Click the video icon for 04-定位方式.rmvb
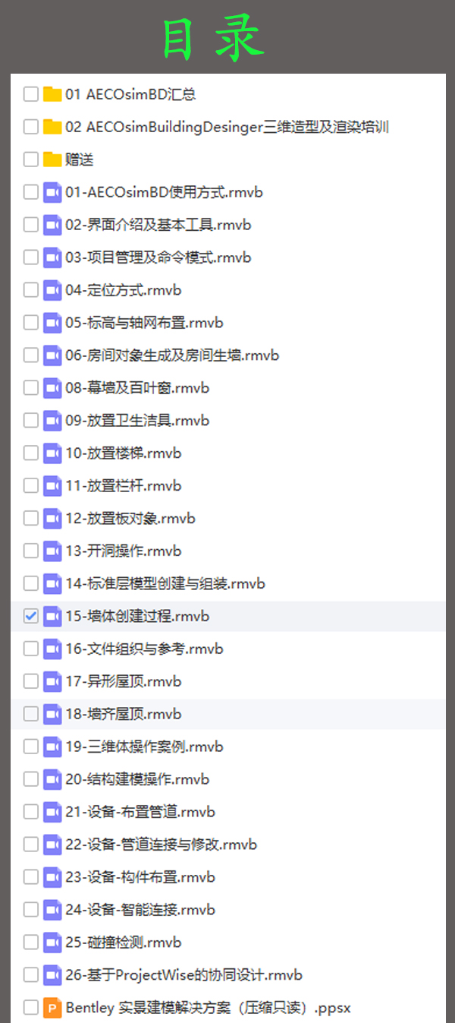The image size is (455, 1023). tap(52, 290)
